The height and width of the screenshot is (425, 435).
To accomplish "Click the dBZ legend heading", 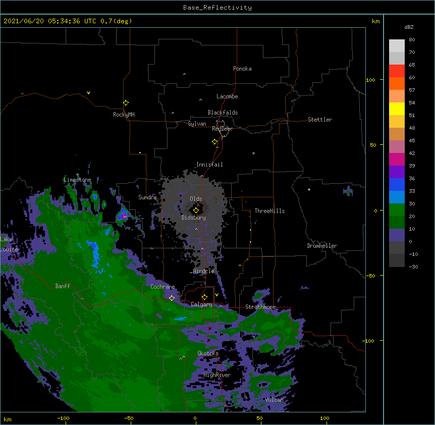I will [x=409, y=27].
